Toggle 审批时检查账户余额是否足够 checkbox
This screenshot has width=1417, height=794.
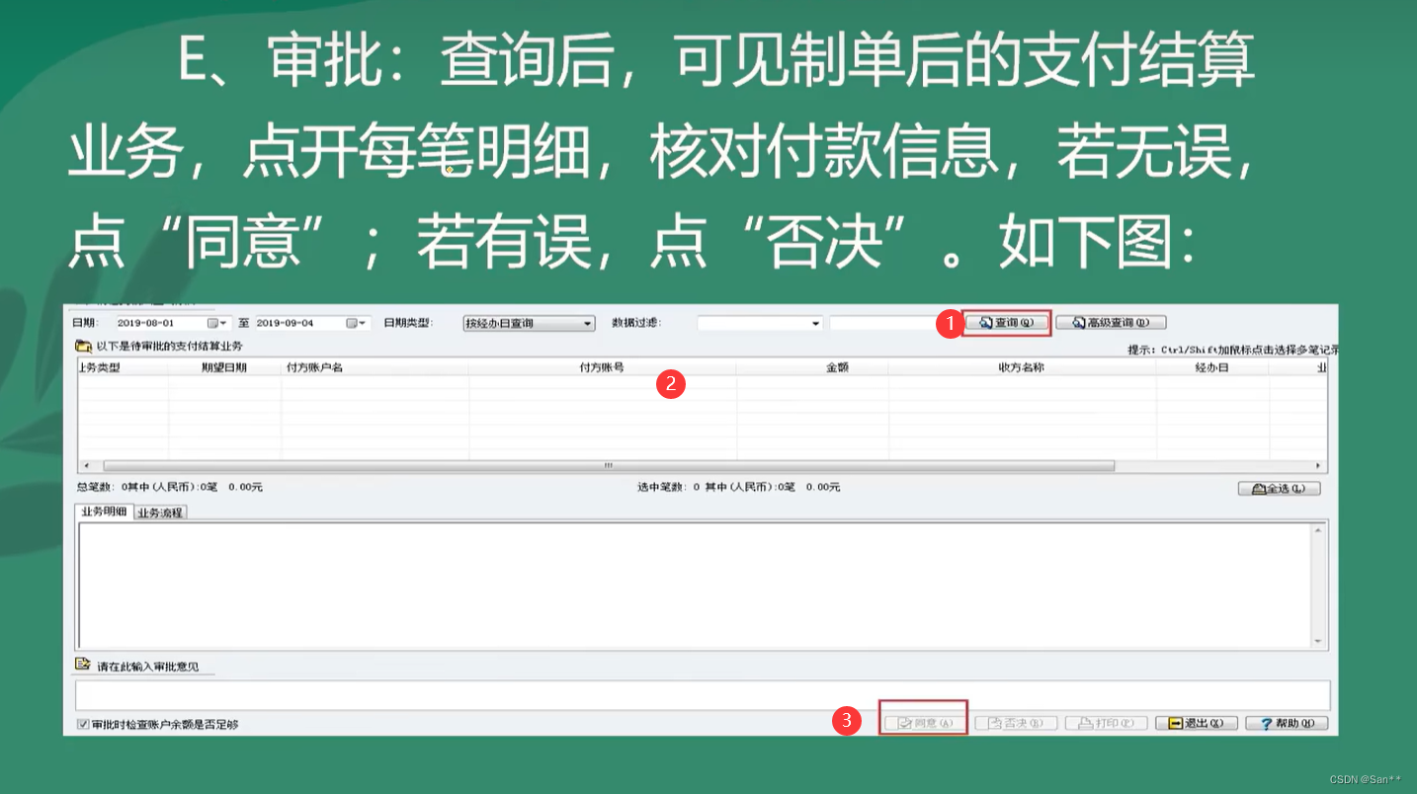[x=83, y=724]
